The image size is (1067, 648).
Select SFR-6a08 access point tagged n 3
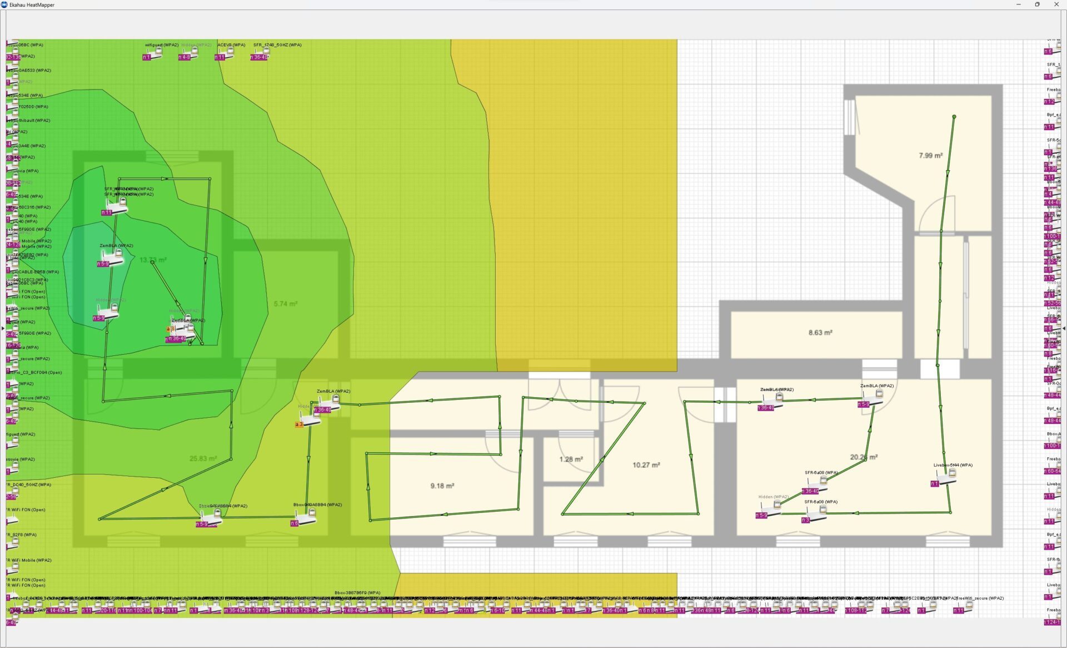815,515
